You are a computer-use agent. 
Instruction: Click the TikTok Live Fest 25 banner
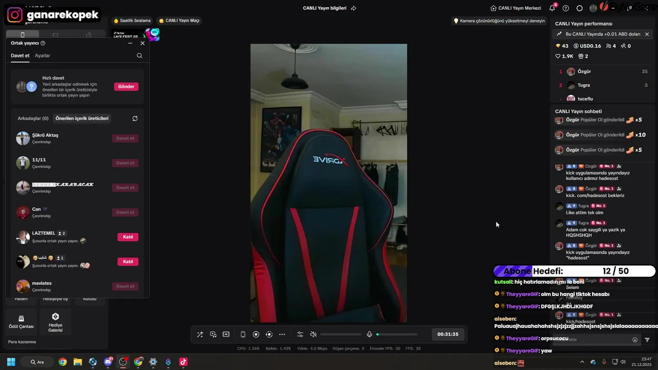(x=136, y=34)
